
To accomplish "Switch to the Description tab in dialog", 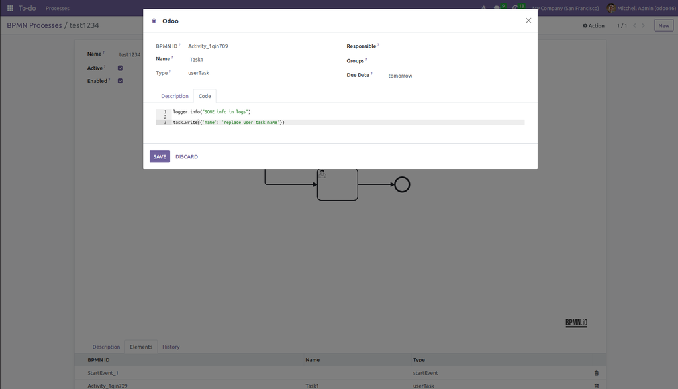I will coord(175,96).
